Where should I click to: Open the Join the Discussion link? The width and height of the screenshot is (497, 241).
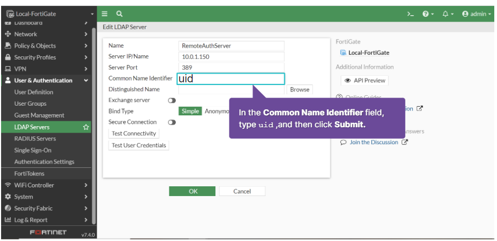coord(374,142)
